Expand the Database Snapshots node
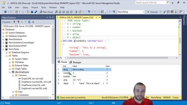This screenshot has width=187, height=105. pyautogui.click(x=3, y=36)
